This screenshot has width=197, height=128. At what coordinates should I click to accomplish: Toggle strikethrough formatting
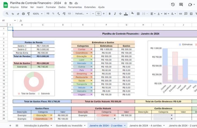[120, 14]
